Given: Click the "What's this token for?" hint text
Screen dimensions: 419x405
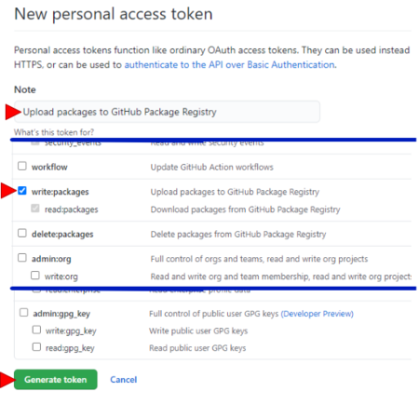Looking at the screenshot, I should click(54, 132).
